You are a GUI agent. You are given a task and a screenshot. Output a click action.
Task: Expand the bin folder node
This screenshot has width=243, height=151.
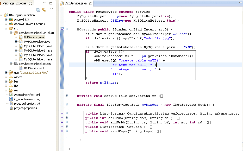(6, 81)
